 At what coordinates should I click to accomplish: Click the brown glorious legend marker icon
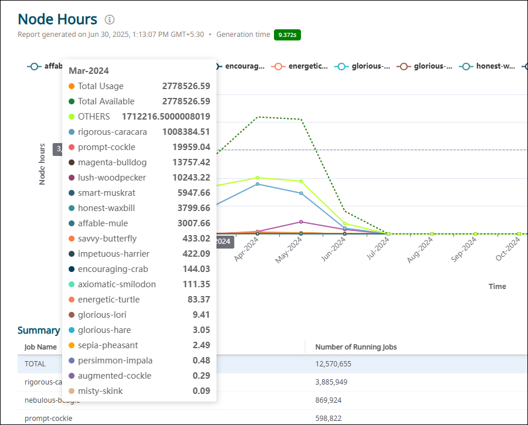(x=404, y=66)
